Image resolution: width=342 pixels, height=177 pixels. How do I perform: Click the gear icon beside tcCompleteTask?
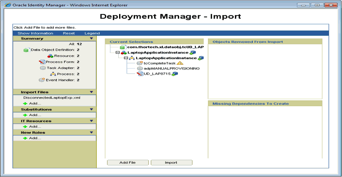[140, 63]
